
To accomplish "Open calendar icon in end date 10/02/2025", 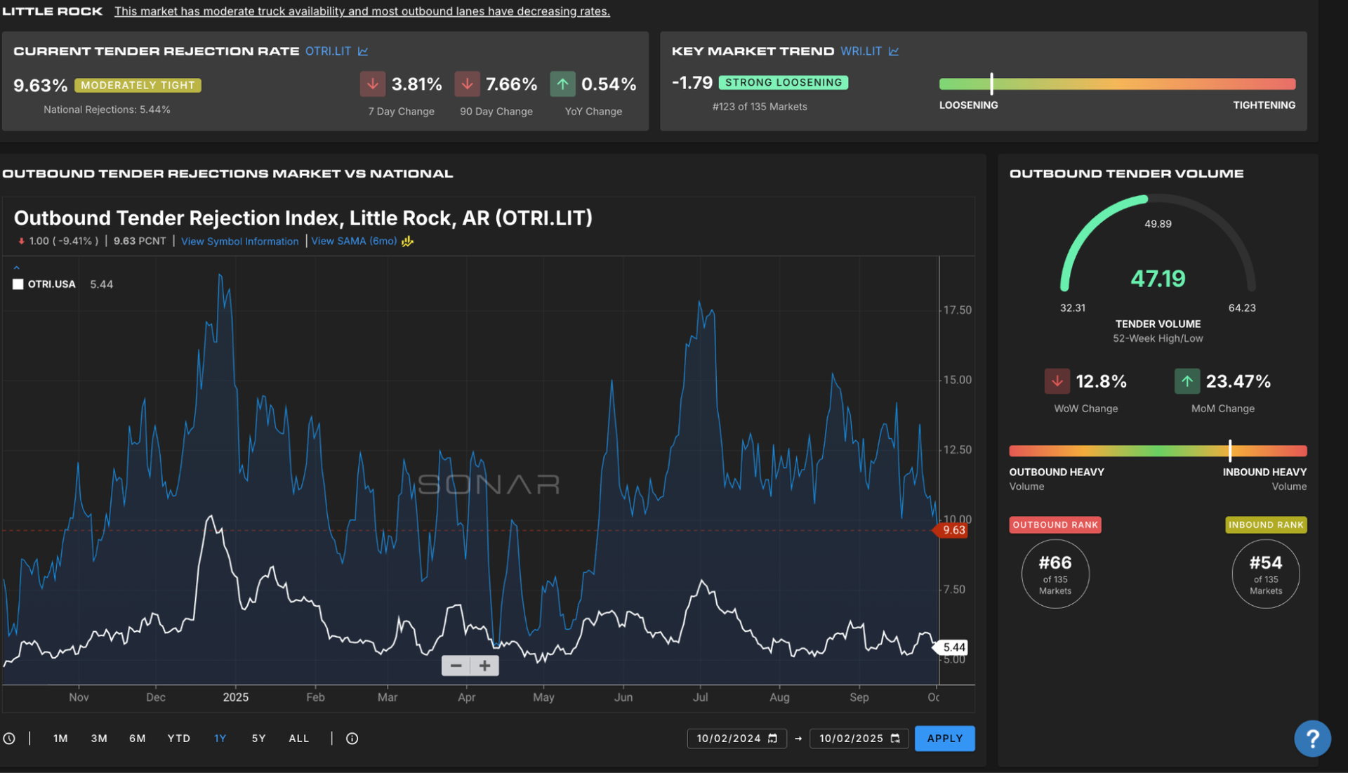I will click(x=895, y=739).
